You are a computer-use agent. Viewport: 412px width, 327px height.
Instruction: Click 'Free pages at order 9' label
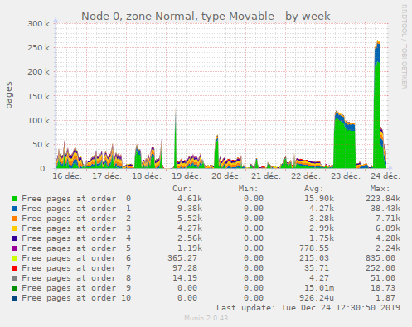point(76,288)
